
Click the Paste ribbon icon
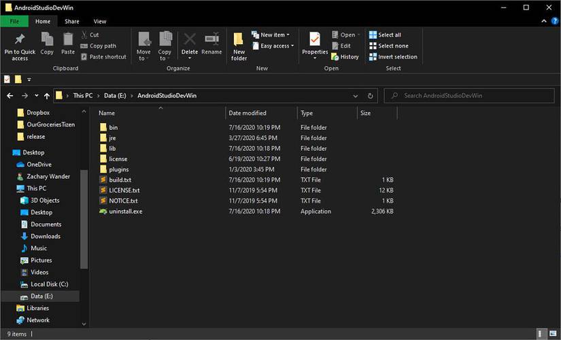click(x=68, y=39)
